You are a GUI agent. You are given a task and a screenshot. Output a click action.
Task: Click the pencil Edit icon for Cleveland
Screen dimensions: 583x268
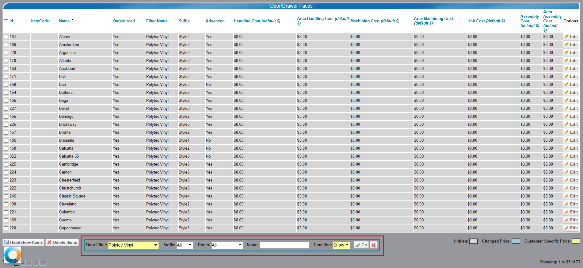[566, 204]
